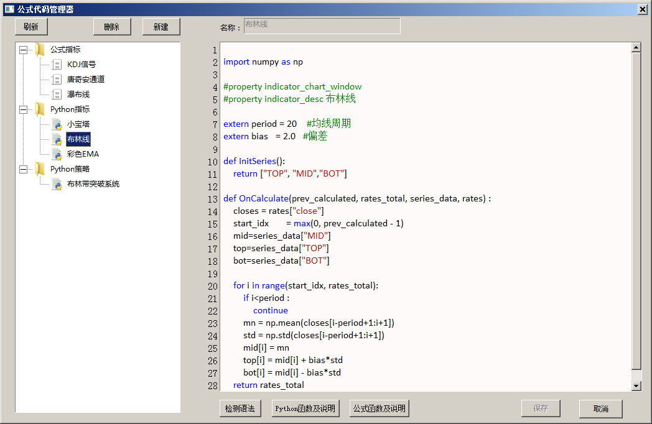Collapse the Python指标 tree node
The image size is (652, 424).
(23, 110)
